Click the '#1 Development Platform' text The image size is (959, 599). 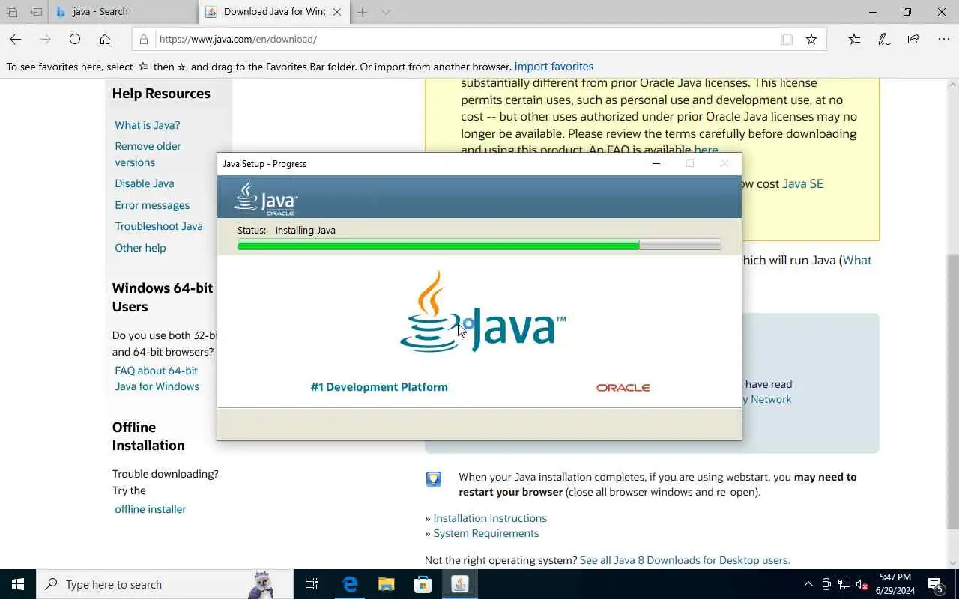379,387
